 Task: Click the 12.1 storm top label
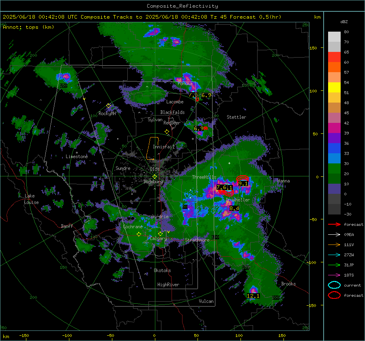253,296
